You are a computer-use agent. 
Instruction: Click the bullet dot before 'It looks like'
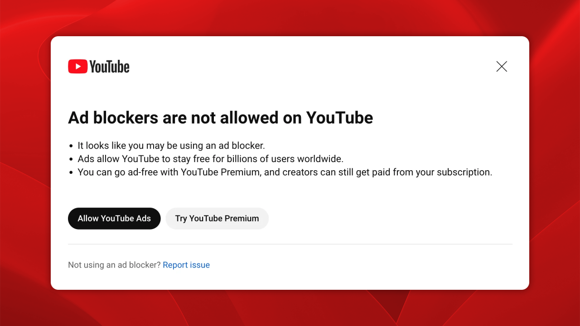point(71,146)
